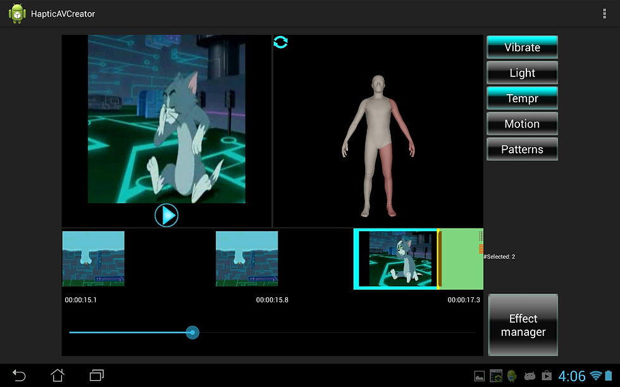
Task: Click the green effect block in timeline
Action: (x=461, y=259)
